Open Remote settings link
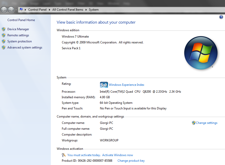 18,35
